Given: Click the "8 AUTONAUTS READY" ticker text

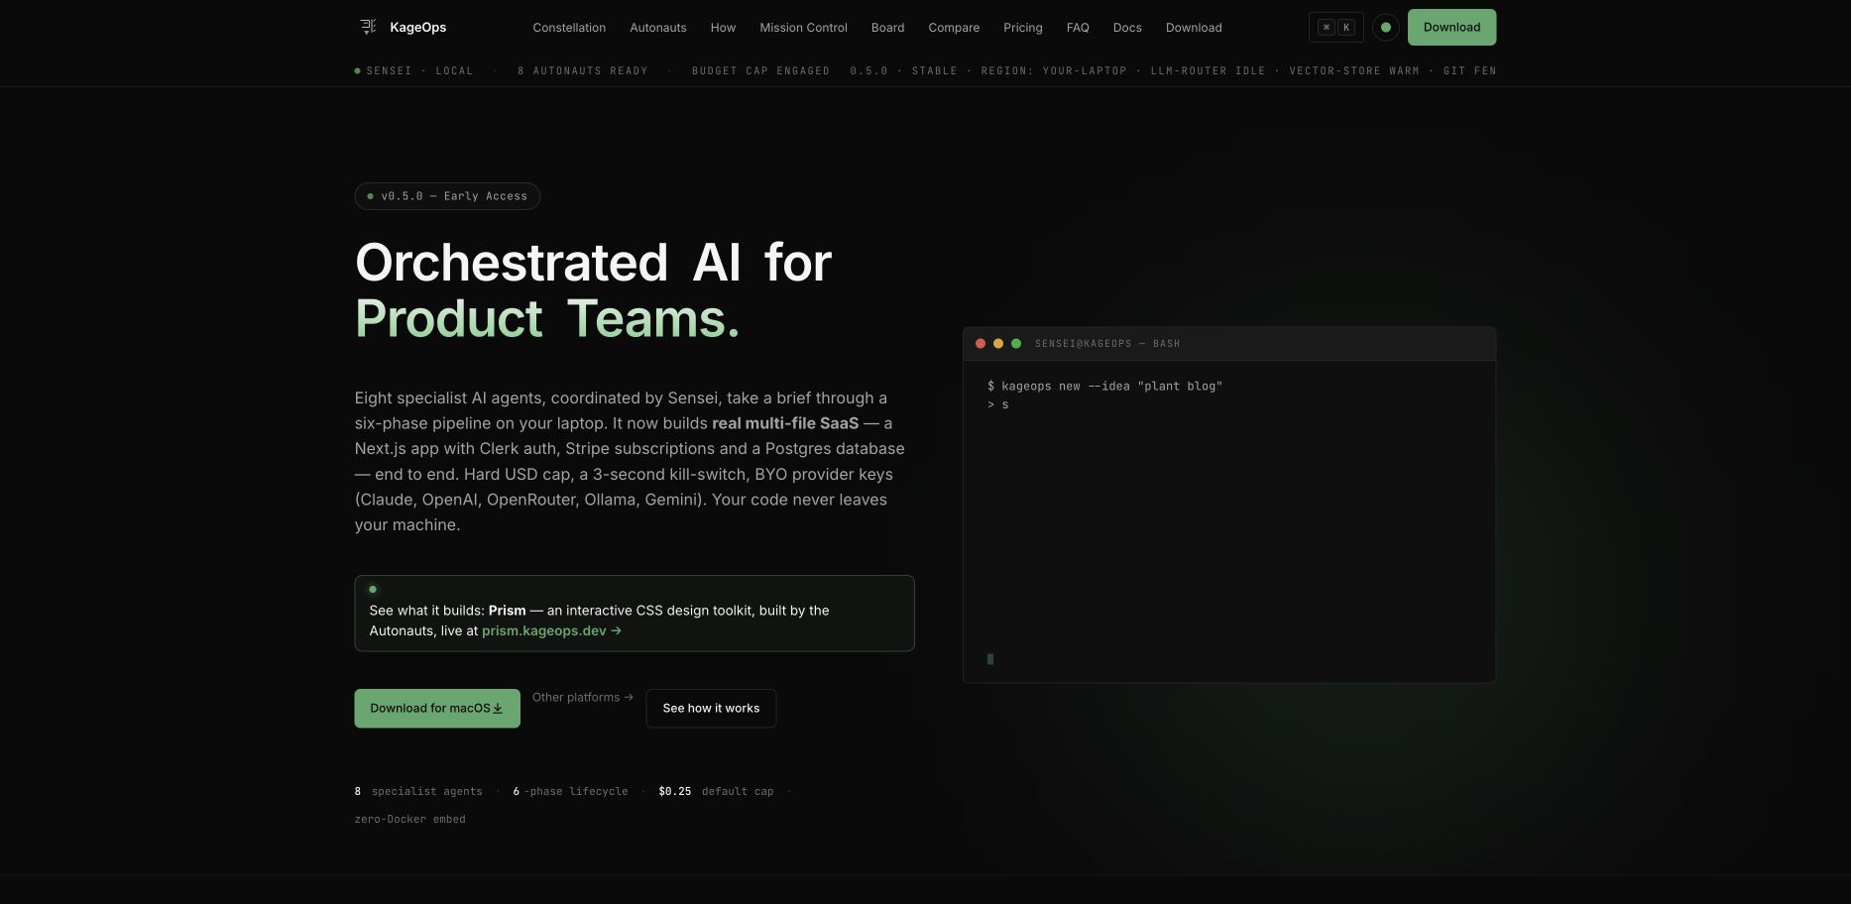Looking at the screenshot, I should (582, 71).
